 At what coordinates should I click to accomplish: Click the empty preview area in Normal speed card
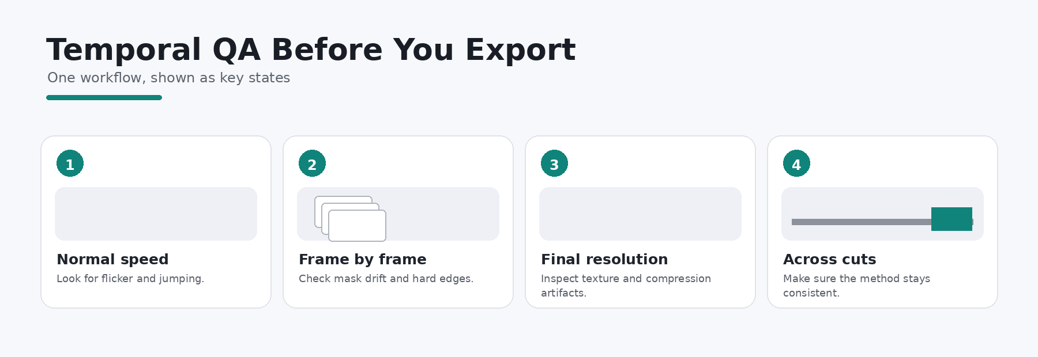(156, 214)
